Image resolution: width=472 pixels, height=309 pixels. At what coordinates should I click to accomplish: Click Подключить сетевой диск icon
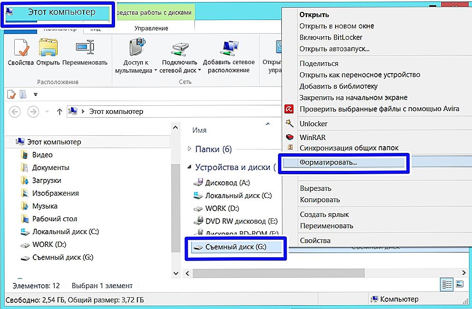click(179, 48)
